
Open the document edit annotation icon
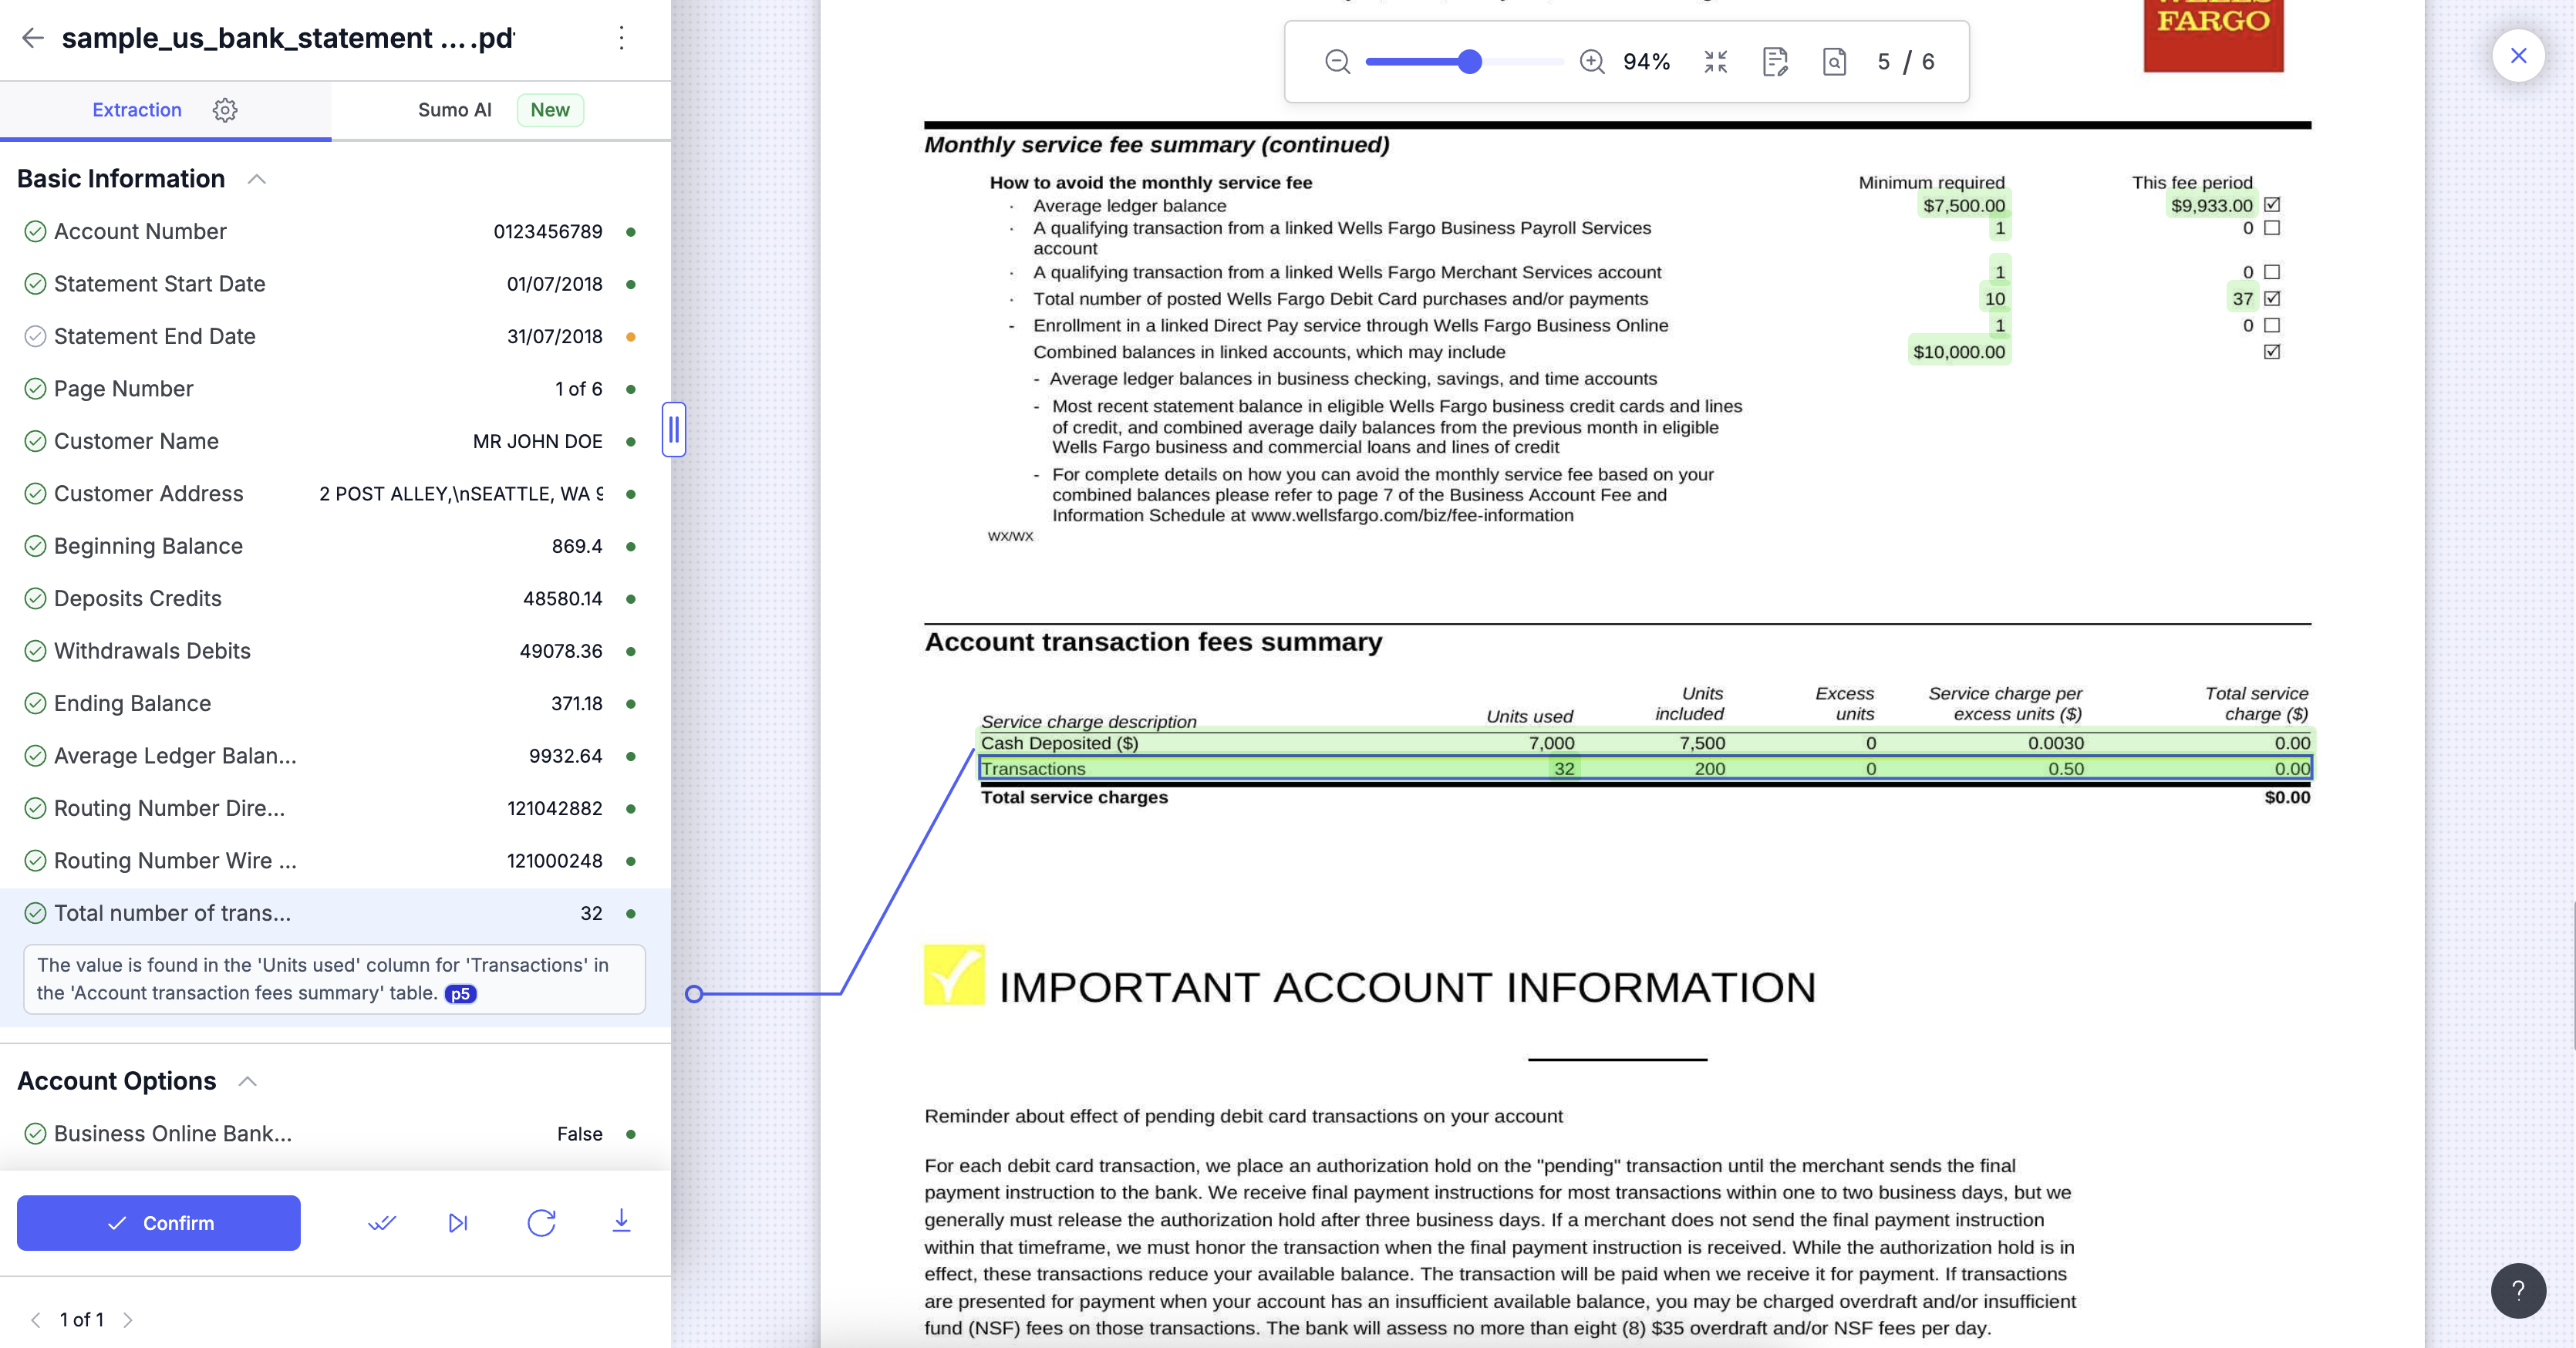coord(1775,62)
